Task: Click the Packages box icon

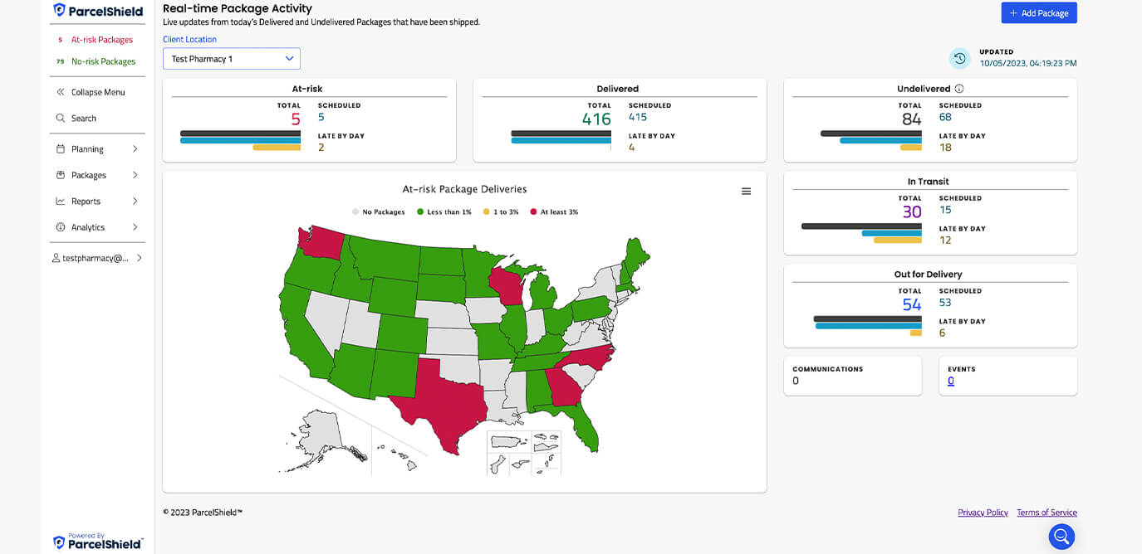Action: coord(61,175)
